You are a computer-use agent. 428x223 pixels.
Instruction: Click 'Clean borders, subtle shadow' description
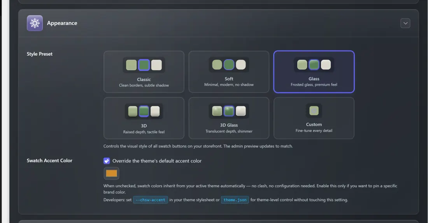(x=144, y=85)
